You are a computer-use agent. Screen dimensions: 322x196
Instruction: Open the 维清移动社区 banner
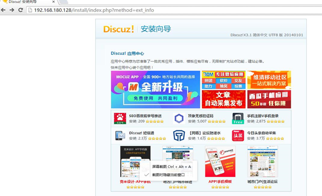(x=269, y=80)
